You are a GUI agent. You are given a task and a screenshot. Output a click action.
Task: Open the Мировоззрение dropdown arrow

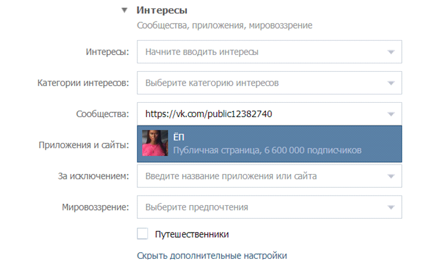click(x=391, y=207)
